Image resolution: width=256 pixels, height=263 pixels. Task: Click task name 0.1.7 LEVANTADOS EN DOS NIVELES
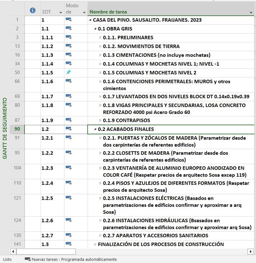click(176, 97)
